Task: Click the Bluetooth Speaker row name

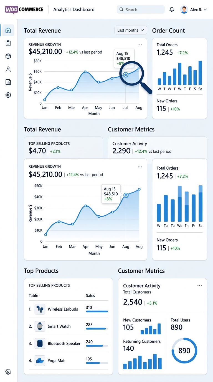Action: pos(64,343)
